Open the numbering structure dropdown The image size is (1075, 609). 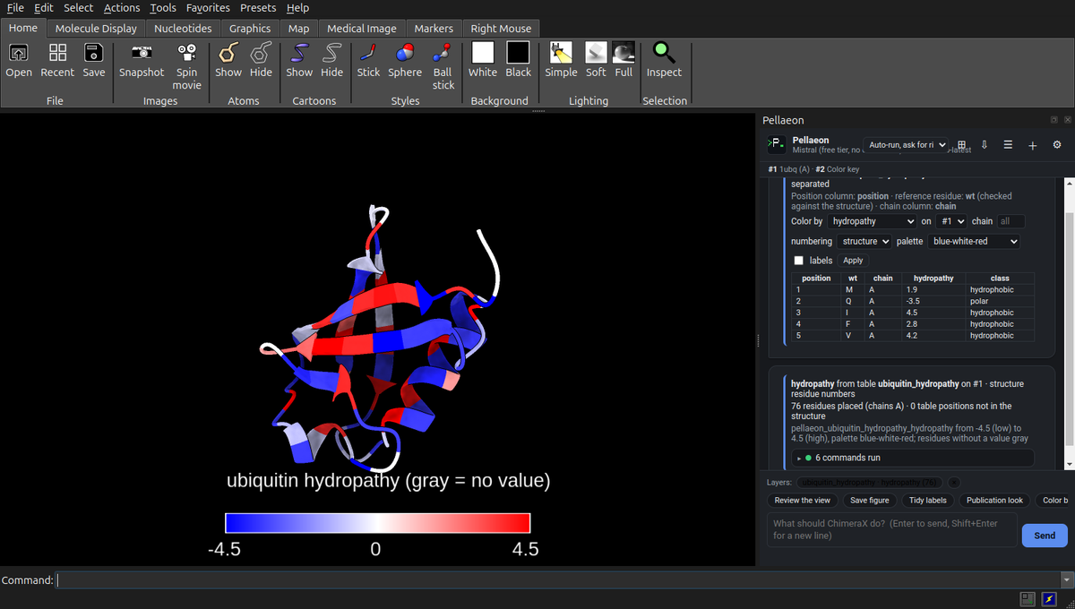[864, 241]
